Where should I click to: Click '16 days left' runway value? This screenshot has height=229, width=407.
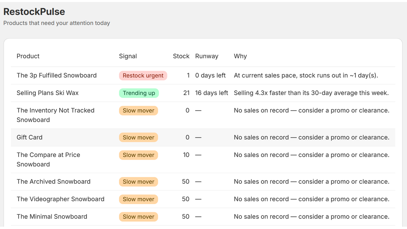coord(212,93)
